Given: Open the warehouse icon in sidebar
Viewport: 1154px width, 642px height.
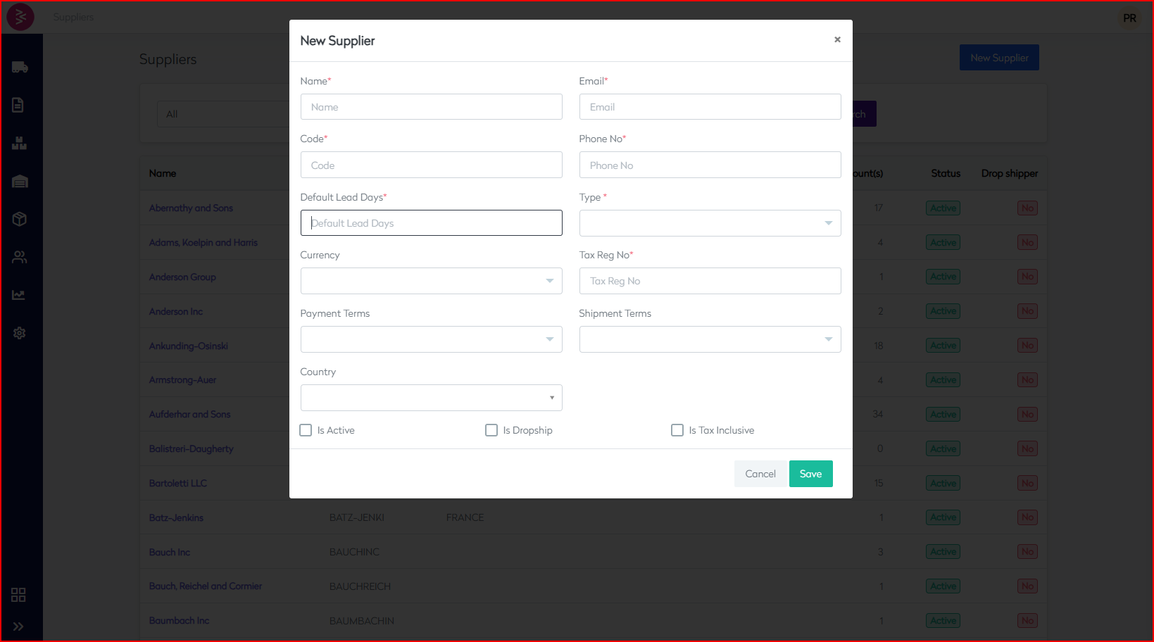Looking at the screenshot, I should [20, 182].
